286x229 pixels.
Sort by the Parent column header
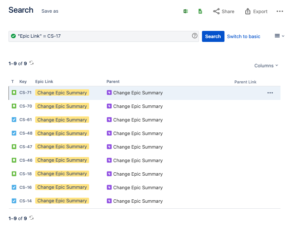(113, 82)
